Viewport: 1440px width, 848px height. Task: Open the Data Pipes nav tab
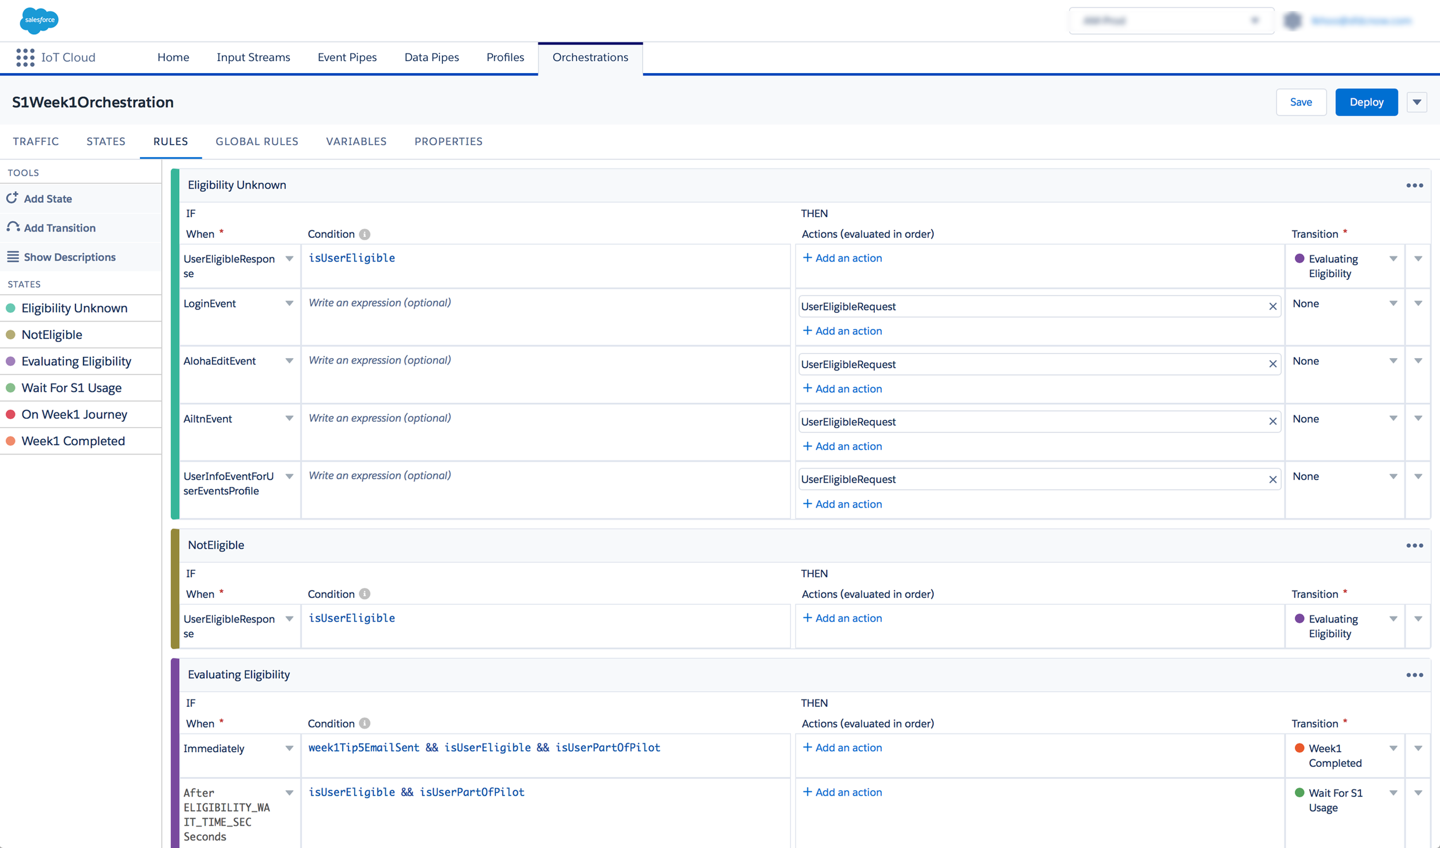tap(431, 58)
